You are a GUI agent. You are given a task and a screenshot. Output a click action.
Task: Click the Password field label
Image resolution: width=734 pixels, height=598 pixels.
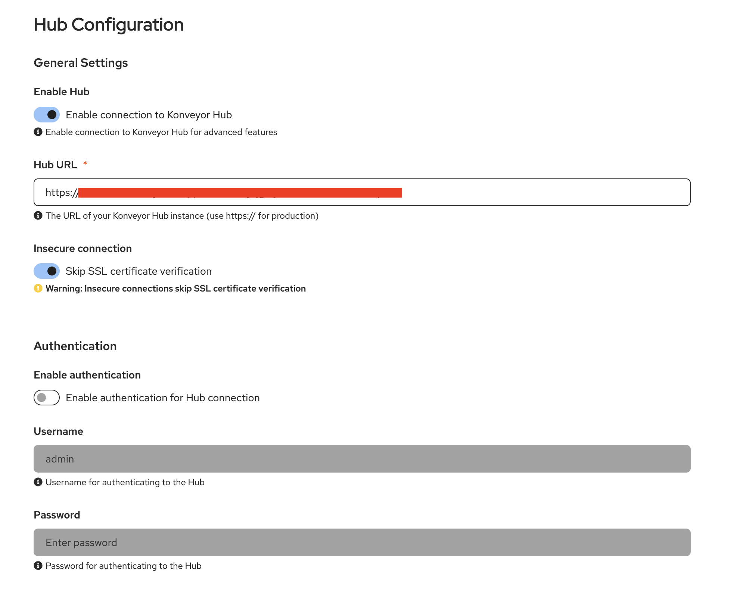57,515
